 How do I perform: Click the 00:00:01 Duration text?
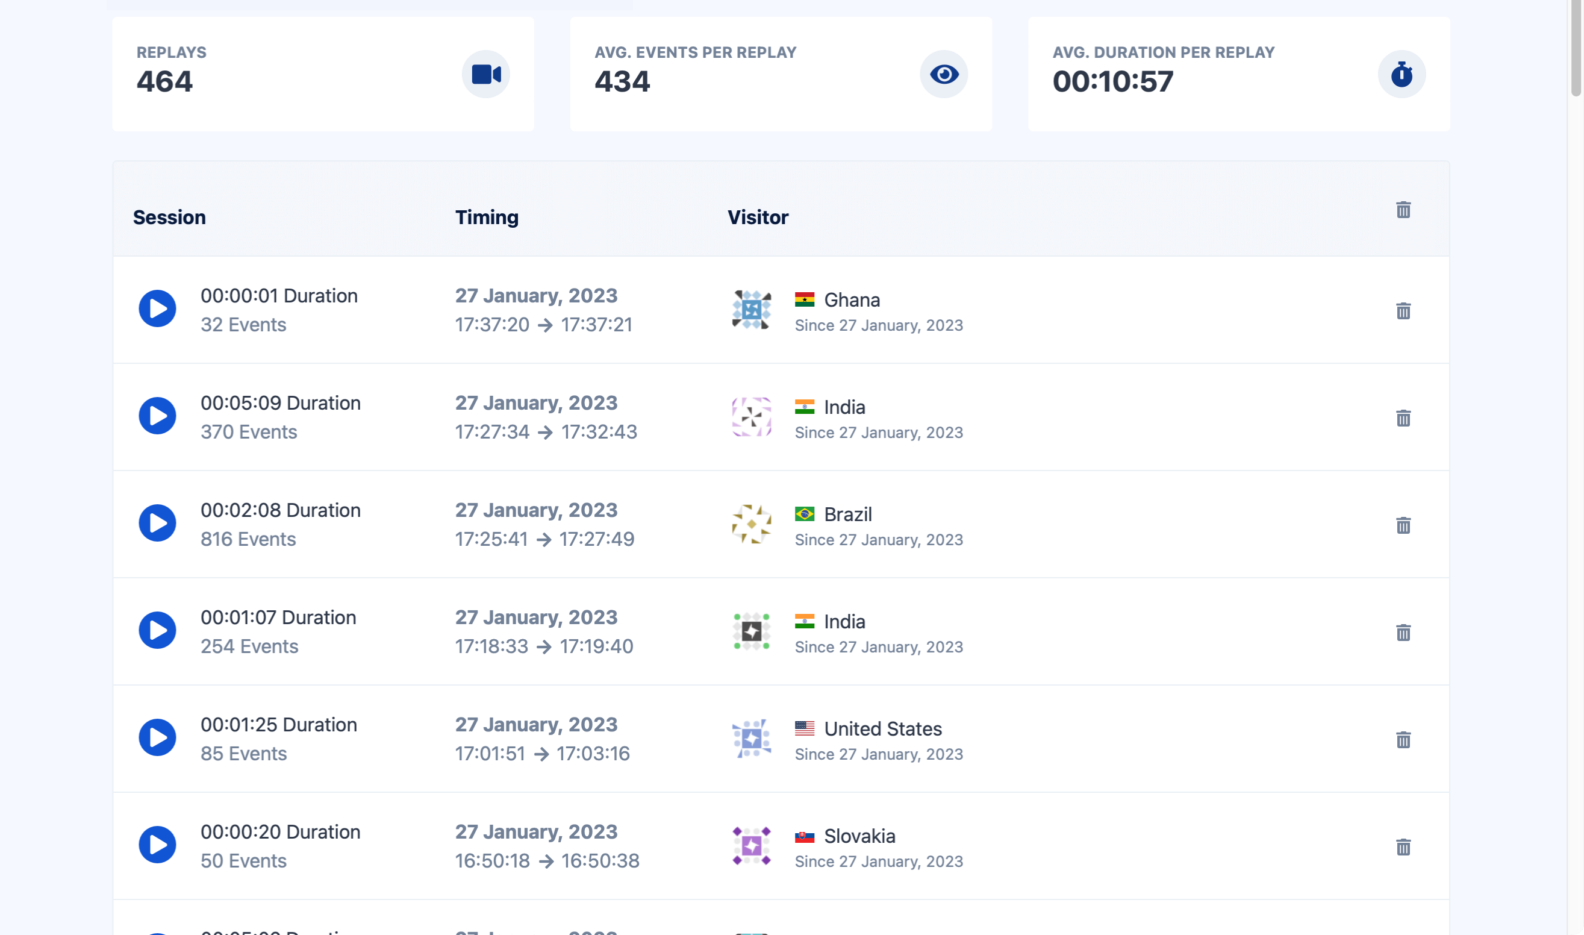[x=279, y=295]
